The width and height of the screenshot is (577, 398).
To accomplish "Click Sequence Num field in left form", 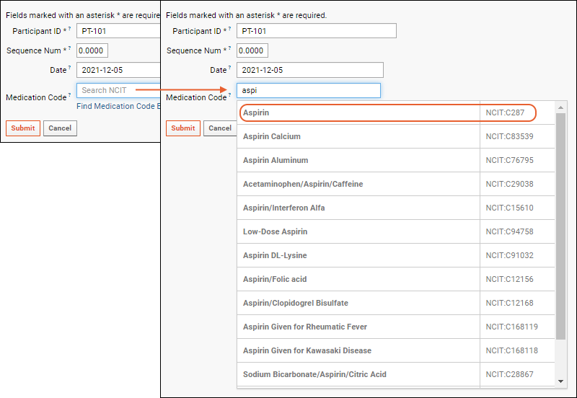I will tap(92, 50).
